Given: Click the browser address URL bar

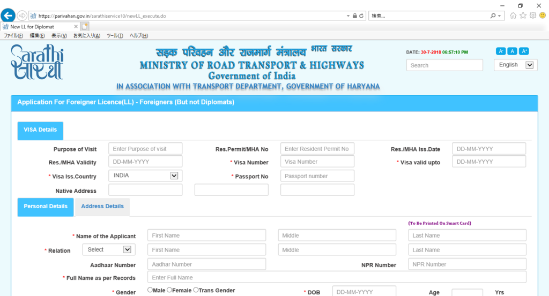Looking at the screenshot, I should click(x=187, y=16).
